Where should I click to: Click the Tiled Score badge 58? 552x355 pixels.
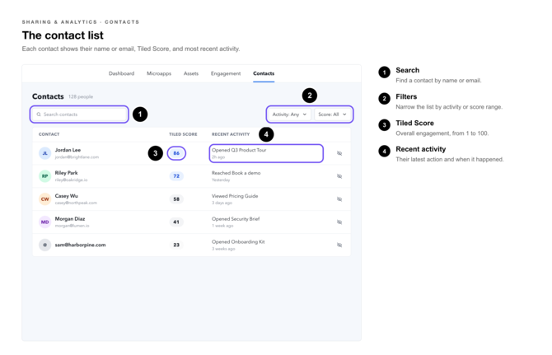tap(176, 199)
